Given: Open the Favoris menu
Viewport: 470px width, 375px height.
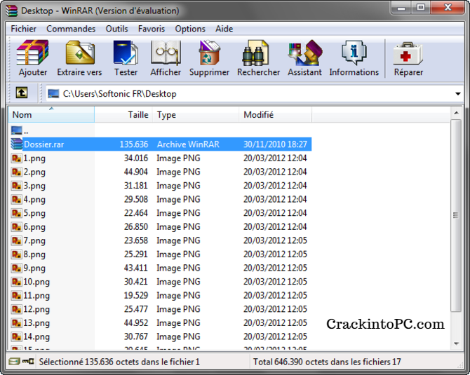Looking at the screenshot, I should 152,29.
